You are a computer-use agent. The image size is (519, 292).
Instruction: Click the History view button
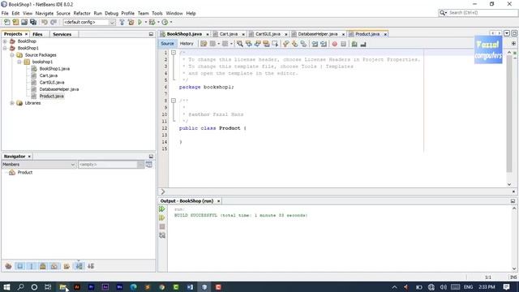click(x=187, y=44)
